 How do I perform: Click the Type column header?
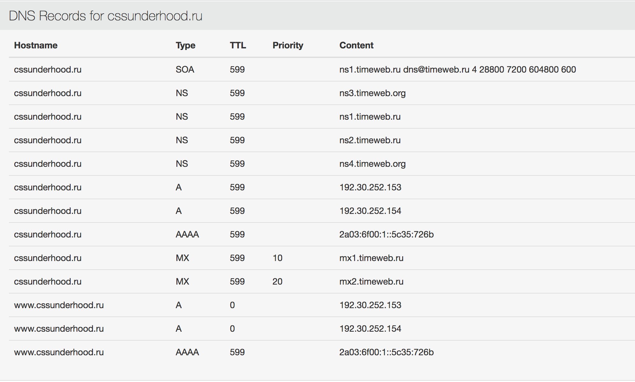(x=185, y=45)
